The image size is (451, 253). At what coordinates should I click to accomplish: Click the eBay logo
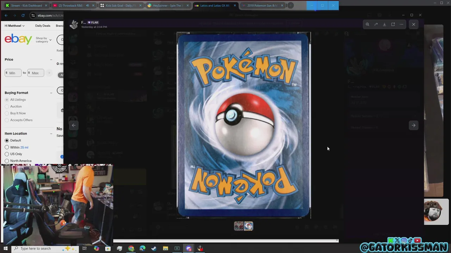[x=18, y=39]
